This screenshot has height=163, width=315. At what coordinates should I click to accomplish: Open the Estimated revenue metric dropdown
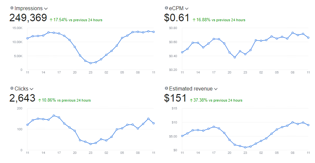[x=216, y=89]
